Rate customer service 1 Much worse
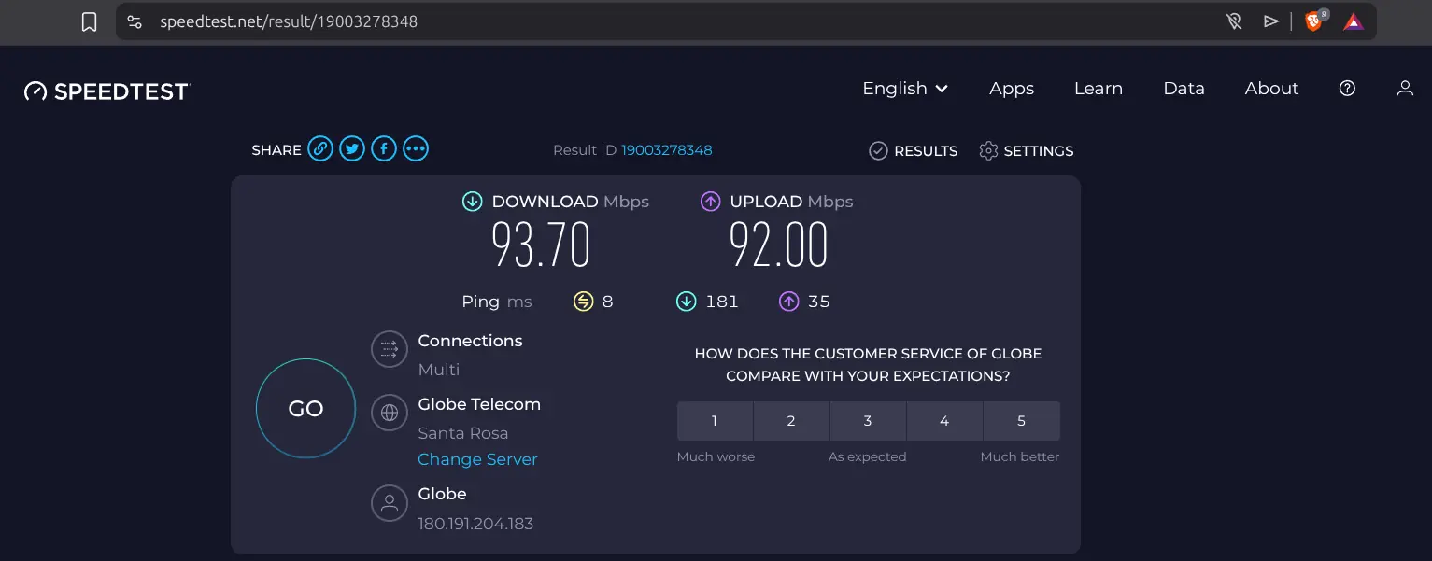The height and width of the screenshot is (561, 1432). tap(715, 421)
